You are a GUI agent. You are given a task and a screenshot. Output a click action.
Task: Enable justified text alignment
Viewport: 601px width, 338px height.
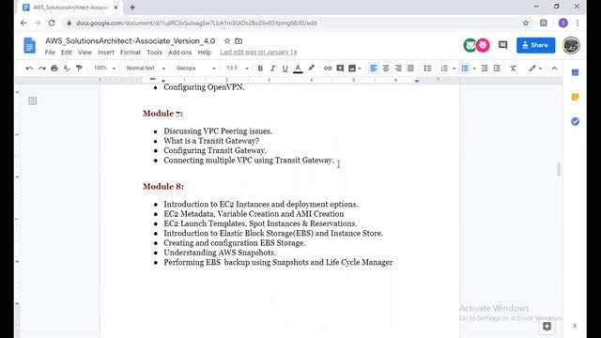point(410,69)
